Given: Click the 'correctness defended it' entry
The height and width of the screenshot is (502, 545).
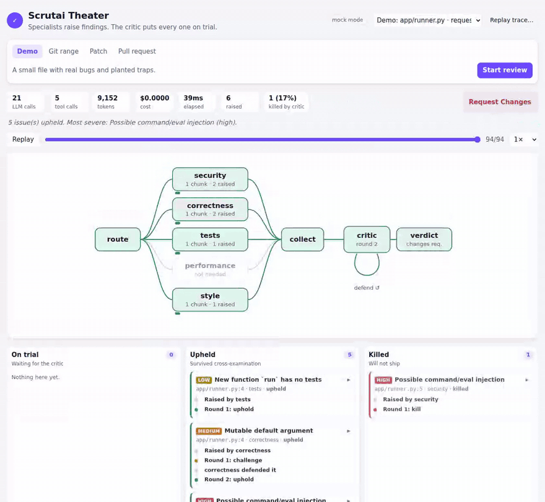Looking at the screenshot, I should point(240,470).
